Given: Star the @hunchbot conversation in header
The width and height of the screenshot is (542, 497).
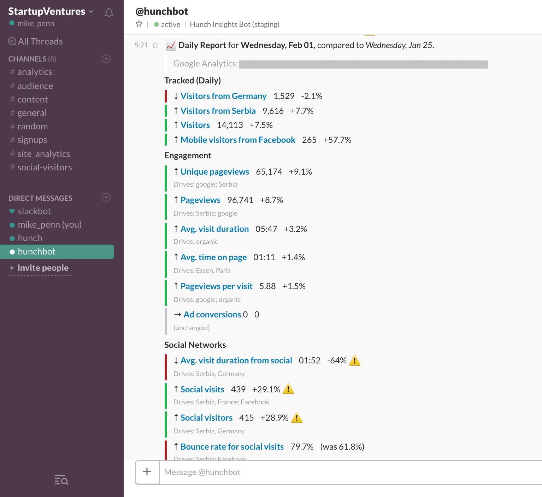Looking at the screenshot, I should tap(139, 24).
